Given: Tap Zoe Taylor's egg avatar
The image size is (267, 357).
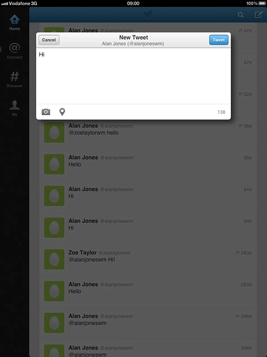Looking at the screenshot, I should point(55,259).
